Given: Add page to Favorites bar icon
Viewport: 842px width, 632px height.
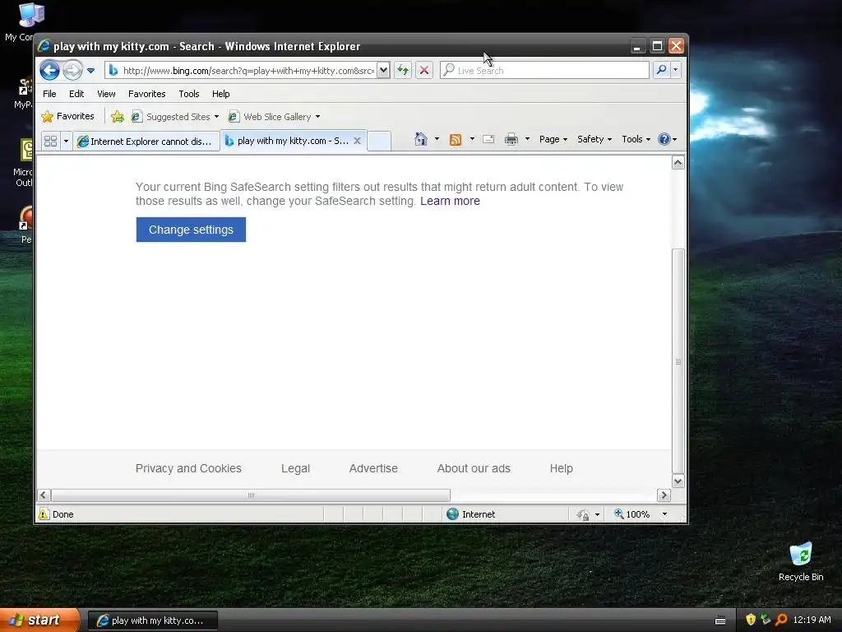Looking at the screenshot, I should [118, 117].
